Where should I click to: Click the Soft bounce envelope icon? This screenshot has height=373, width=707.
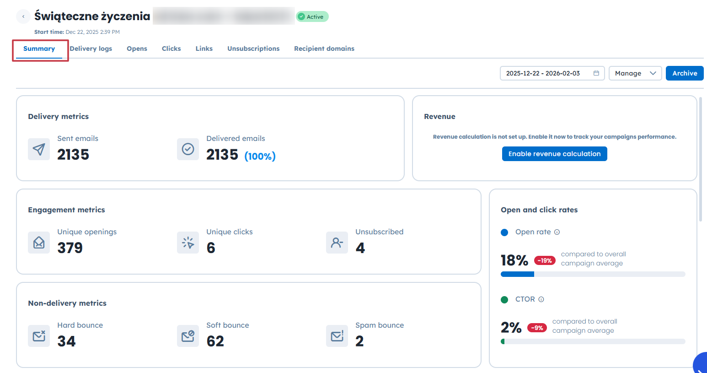pos(188,336)
